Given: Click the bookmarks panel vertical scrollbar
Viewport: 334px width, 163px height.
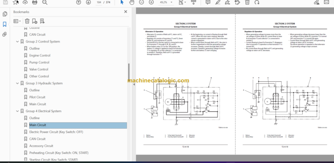Looking at the screenshot, I should 128,72.
